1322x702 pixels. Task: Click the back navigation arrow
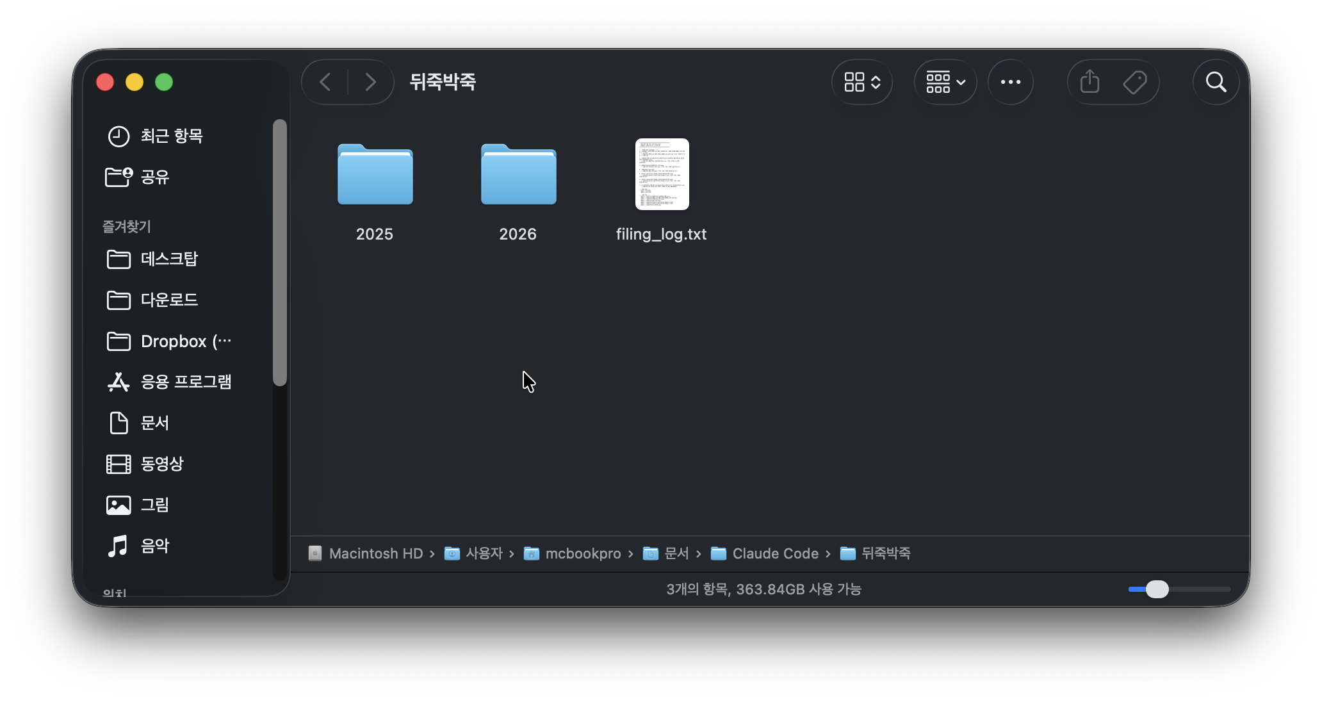coord(325,82)
